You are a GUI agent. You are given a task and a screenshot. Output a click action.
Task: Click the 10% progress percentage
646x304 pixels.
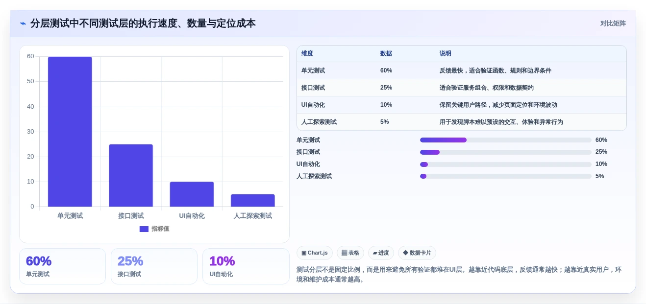[601, 164]
